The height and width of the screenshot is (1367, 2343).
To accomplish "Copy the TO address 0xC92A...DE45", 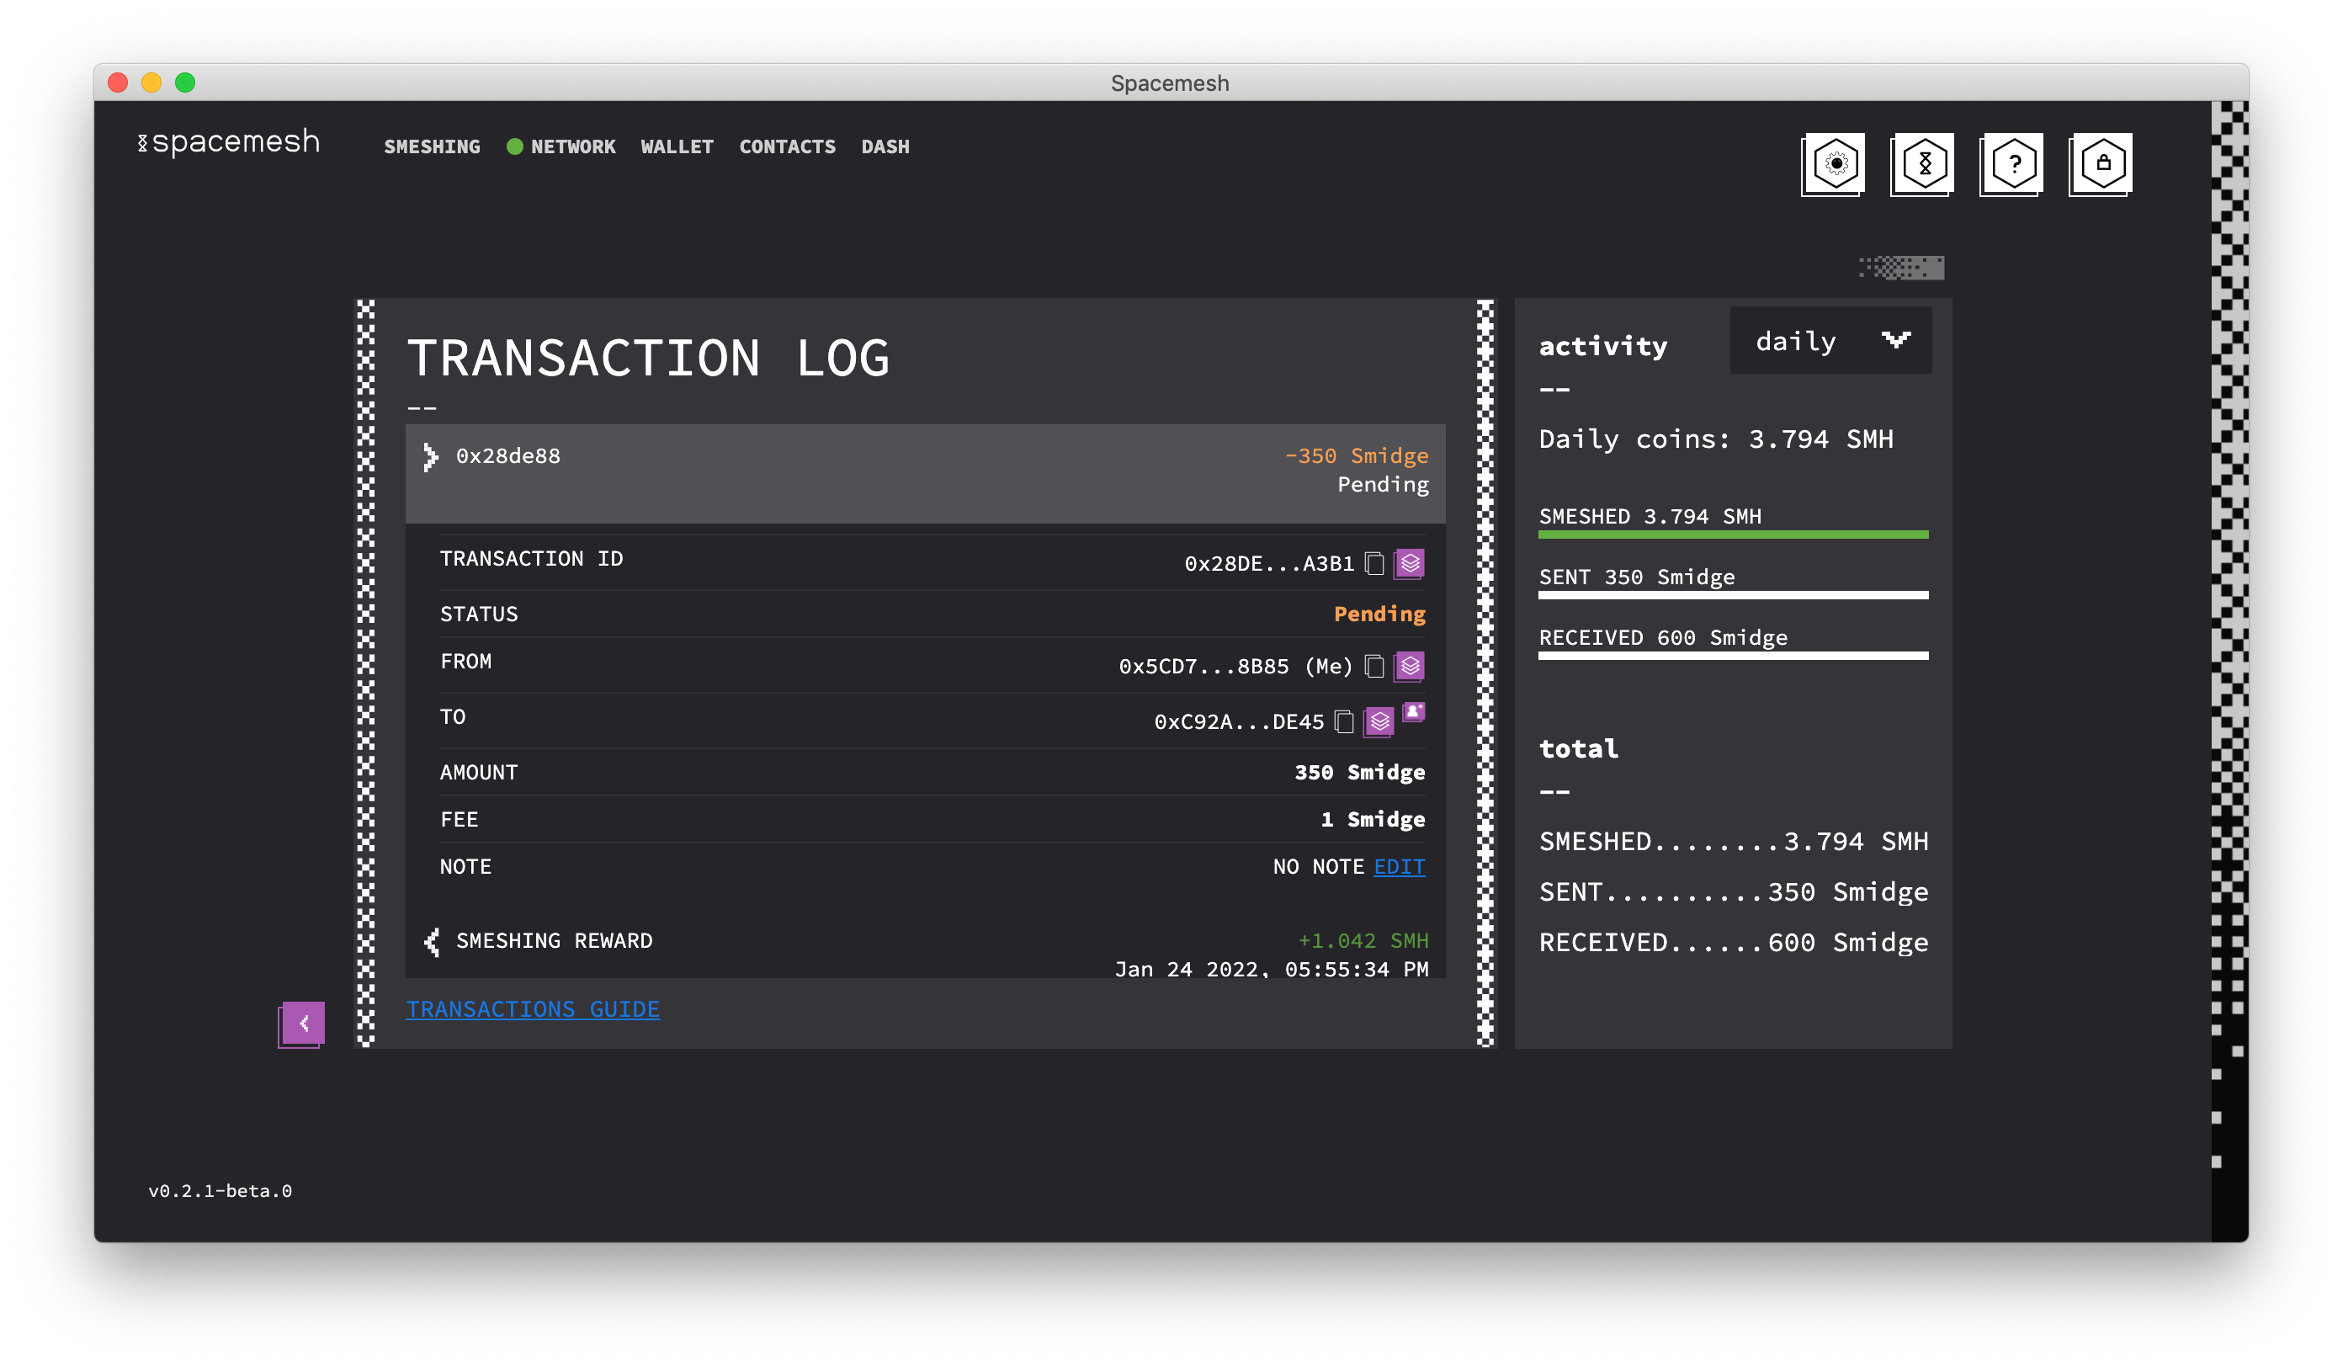I will pyautogui.click(x=1344, y=721).
